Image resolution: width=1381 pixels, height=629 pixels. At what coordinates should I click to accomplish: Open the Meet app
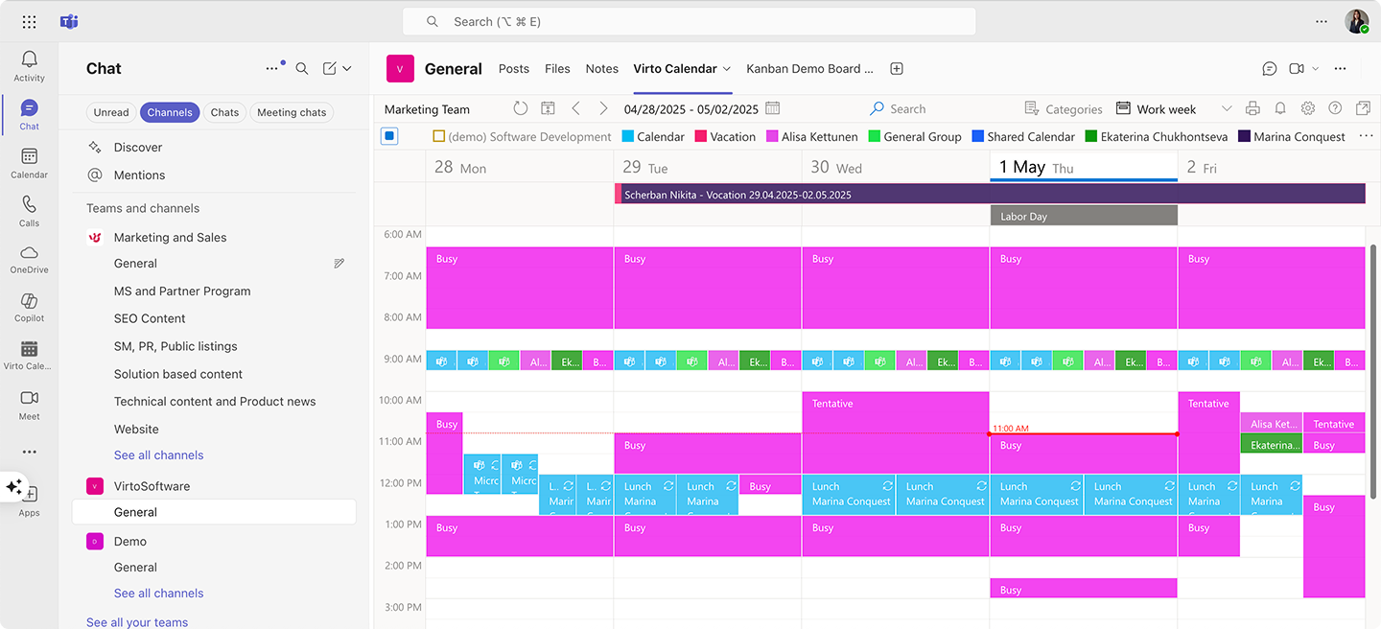pyautogui.click(x=29, y=405)
